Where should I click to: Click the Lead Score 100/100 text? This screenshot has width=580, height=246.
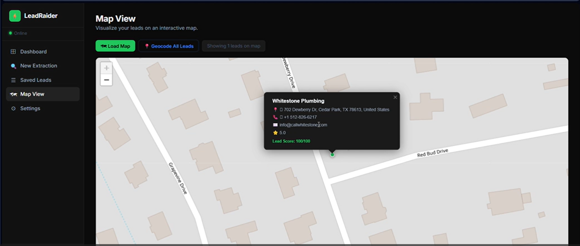(x=291, y=141)
